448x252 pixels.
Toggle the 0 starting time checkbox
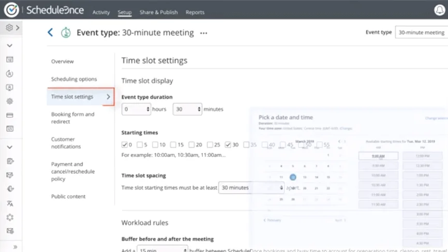pos(124,145)
